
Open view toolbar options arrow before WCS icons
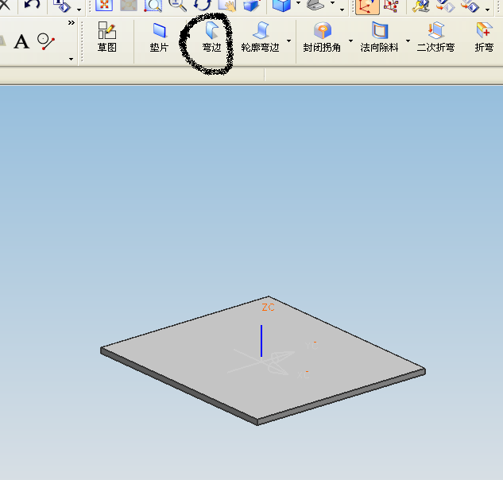point(342,10)
